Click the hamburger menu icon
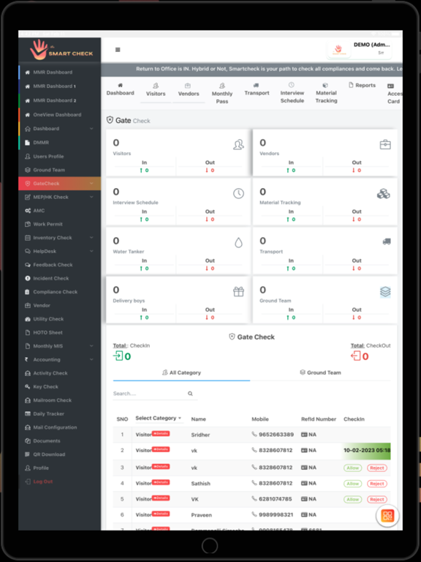Screen dimensions: 421x562 [x=118, y=50]
